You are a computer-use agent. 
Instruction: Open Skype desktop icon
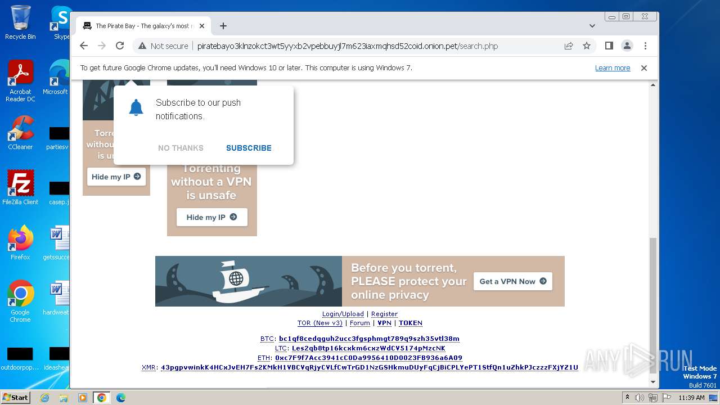coord(61,22)
